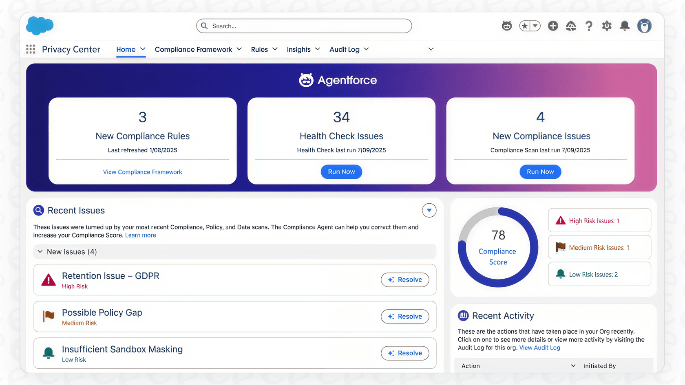Click Run Now under Health Check Issues
685x385 pixels.
pos(341,172)
